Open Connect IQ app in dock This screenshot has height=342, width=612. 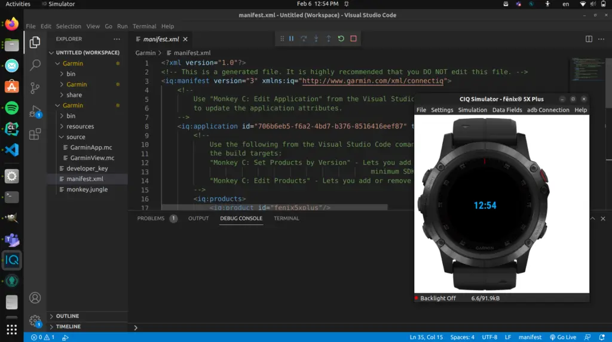click(x=12, y=260)
